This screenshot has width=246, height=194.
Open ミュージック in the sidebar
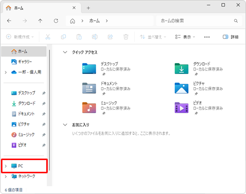[x=23, y=134]
